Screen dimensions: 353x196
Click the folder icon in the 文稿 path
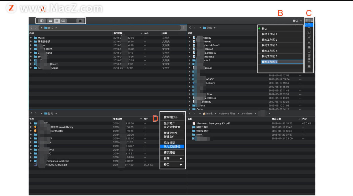(204, 28)
